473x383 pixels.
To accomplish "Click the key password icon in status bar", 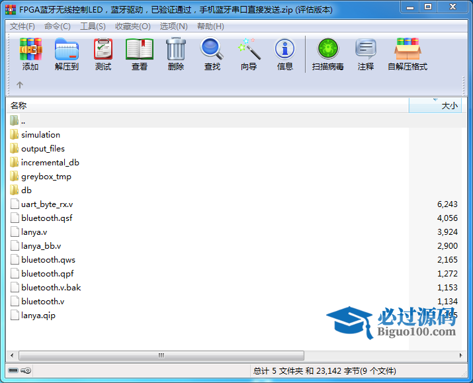I will pos(26,370).
